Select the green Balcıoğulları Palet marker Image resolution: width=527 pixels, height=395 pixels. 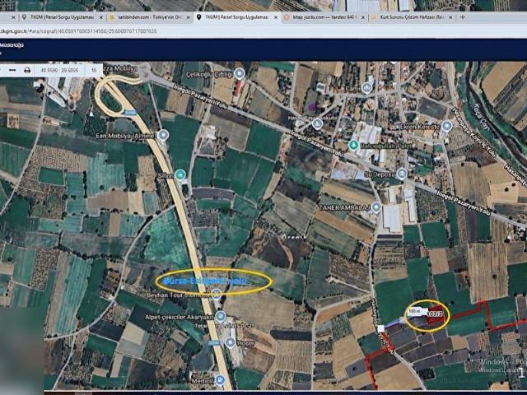click(x=355, y=146)
